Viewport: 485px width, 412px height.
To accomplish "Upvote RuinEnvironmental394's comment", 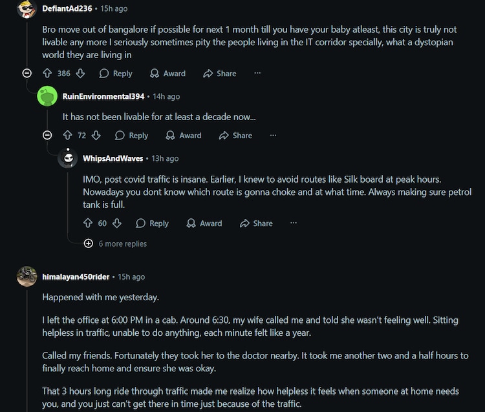I will (68, 136).
